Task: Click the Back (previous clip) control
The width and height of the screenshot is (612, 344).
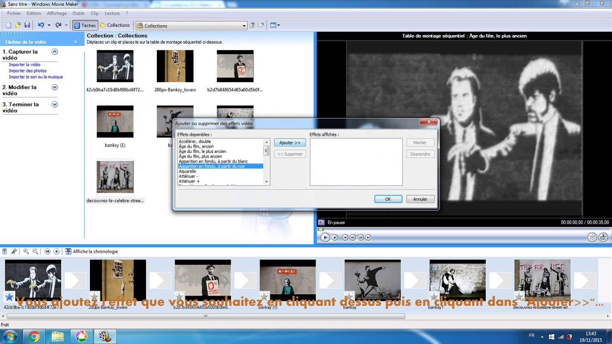Action: (345, 237)
